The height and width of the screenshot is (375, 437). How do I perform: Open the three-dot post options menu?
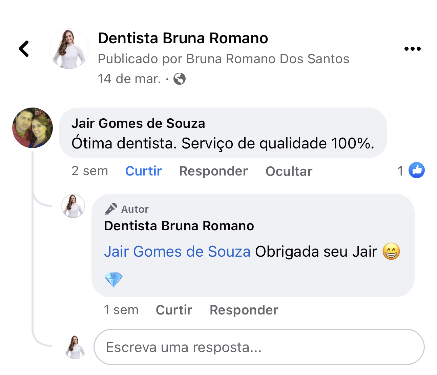click(x=413, y=48)
